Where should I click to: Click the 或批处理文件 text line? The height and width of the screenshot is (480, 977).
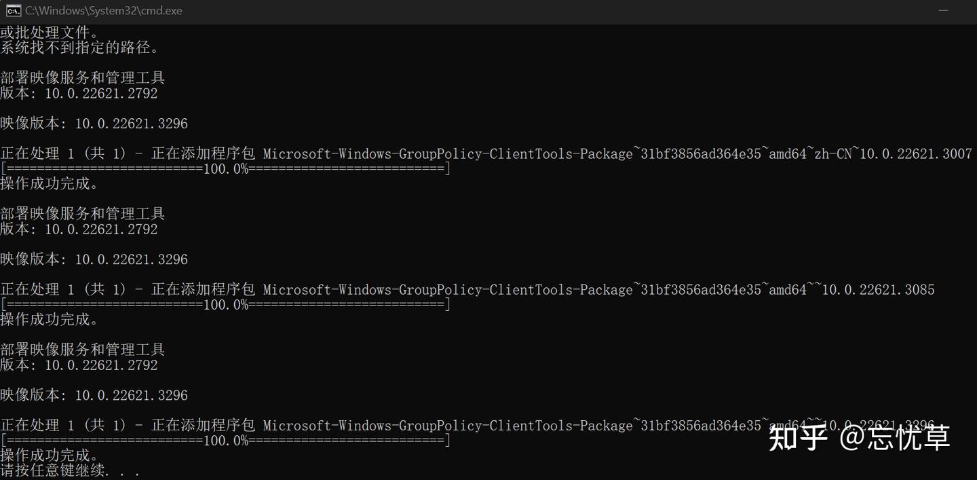click(x=50, y=32)
